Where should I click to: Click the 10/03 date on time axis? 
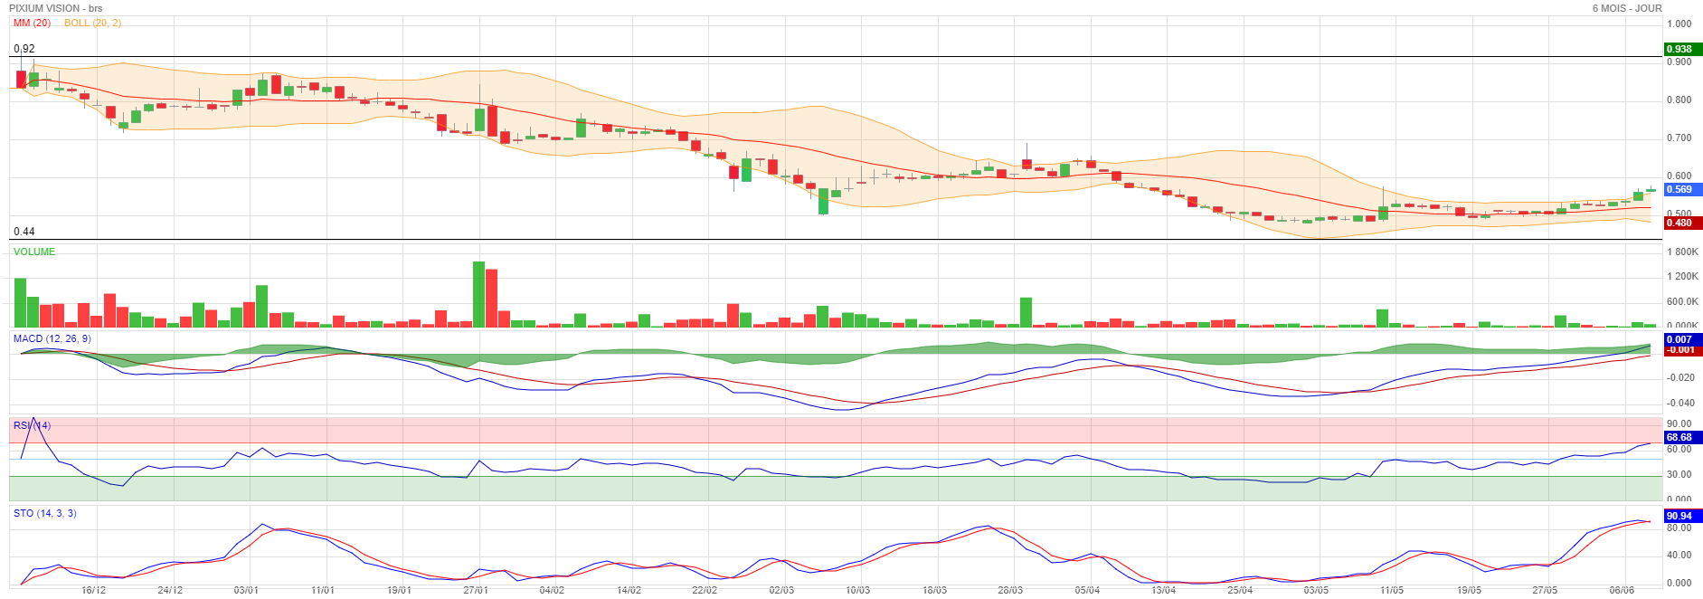[x=857, y=590]
